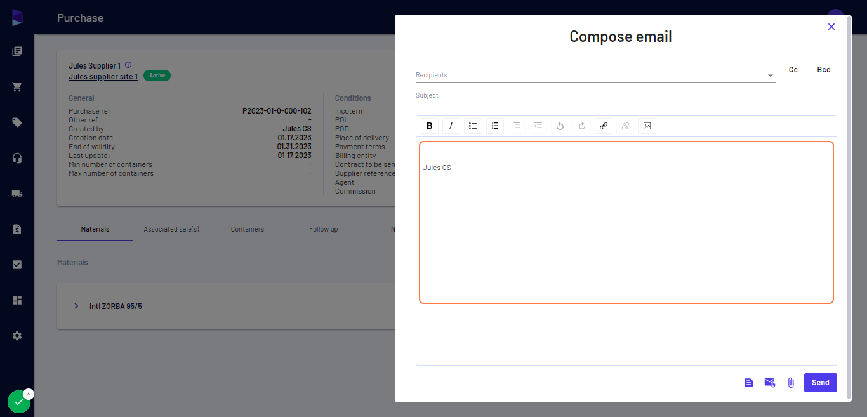This screenshot has height=417, width=867.
Task: Open the invoice dollar sidebar icon
Action: coord(17,229)
